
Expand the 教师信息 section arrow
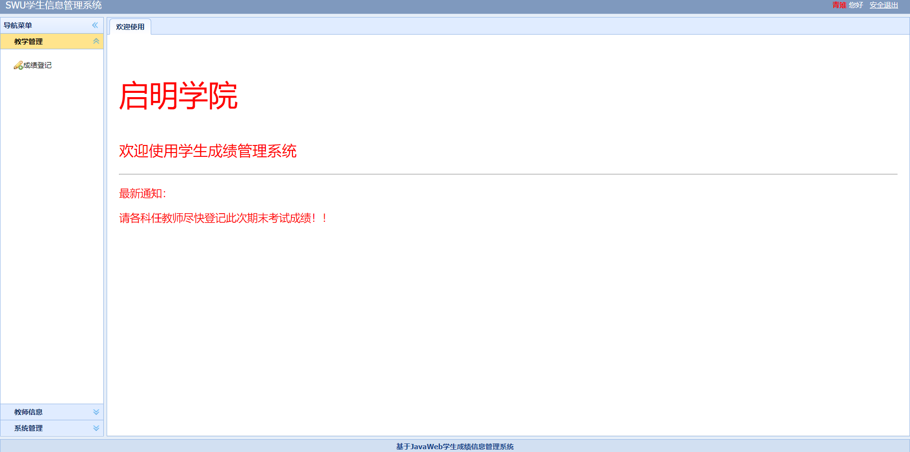(x=96, y=412)
